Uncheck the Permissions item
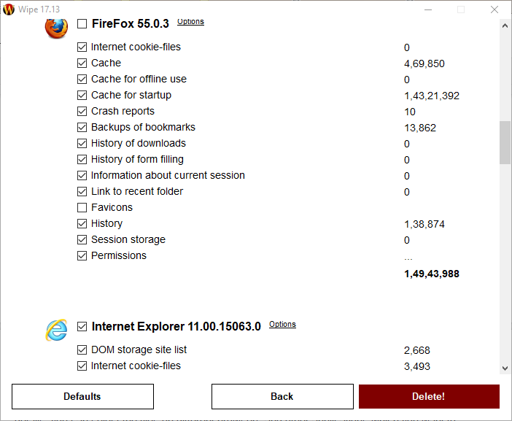 [82, 255]
